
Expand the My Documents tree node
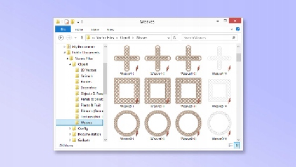pyautogui.click(x=64, y=47)
